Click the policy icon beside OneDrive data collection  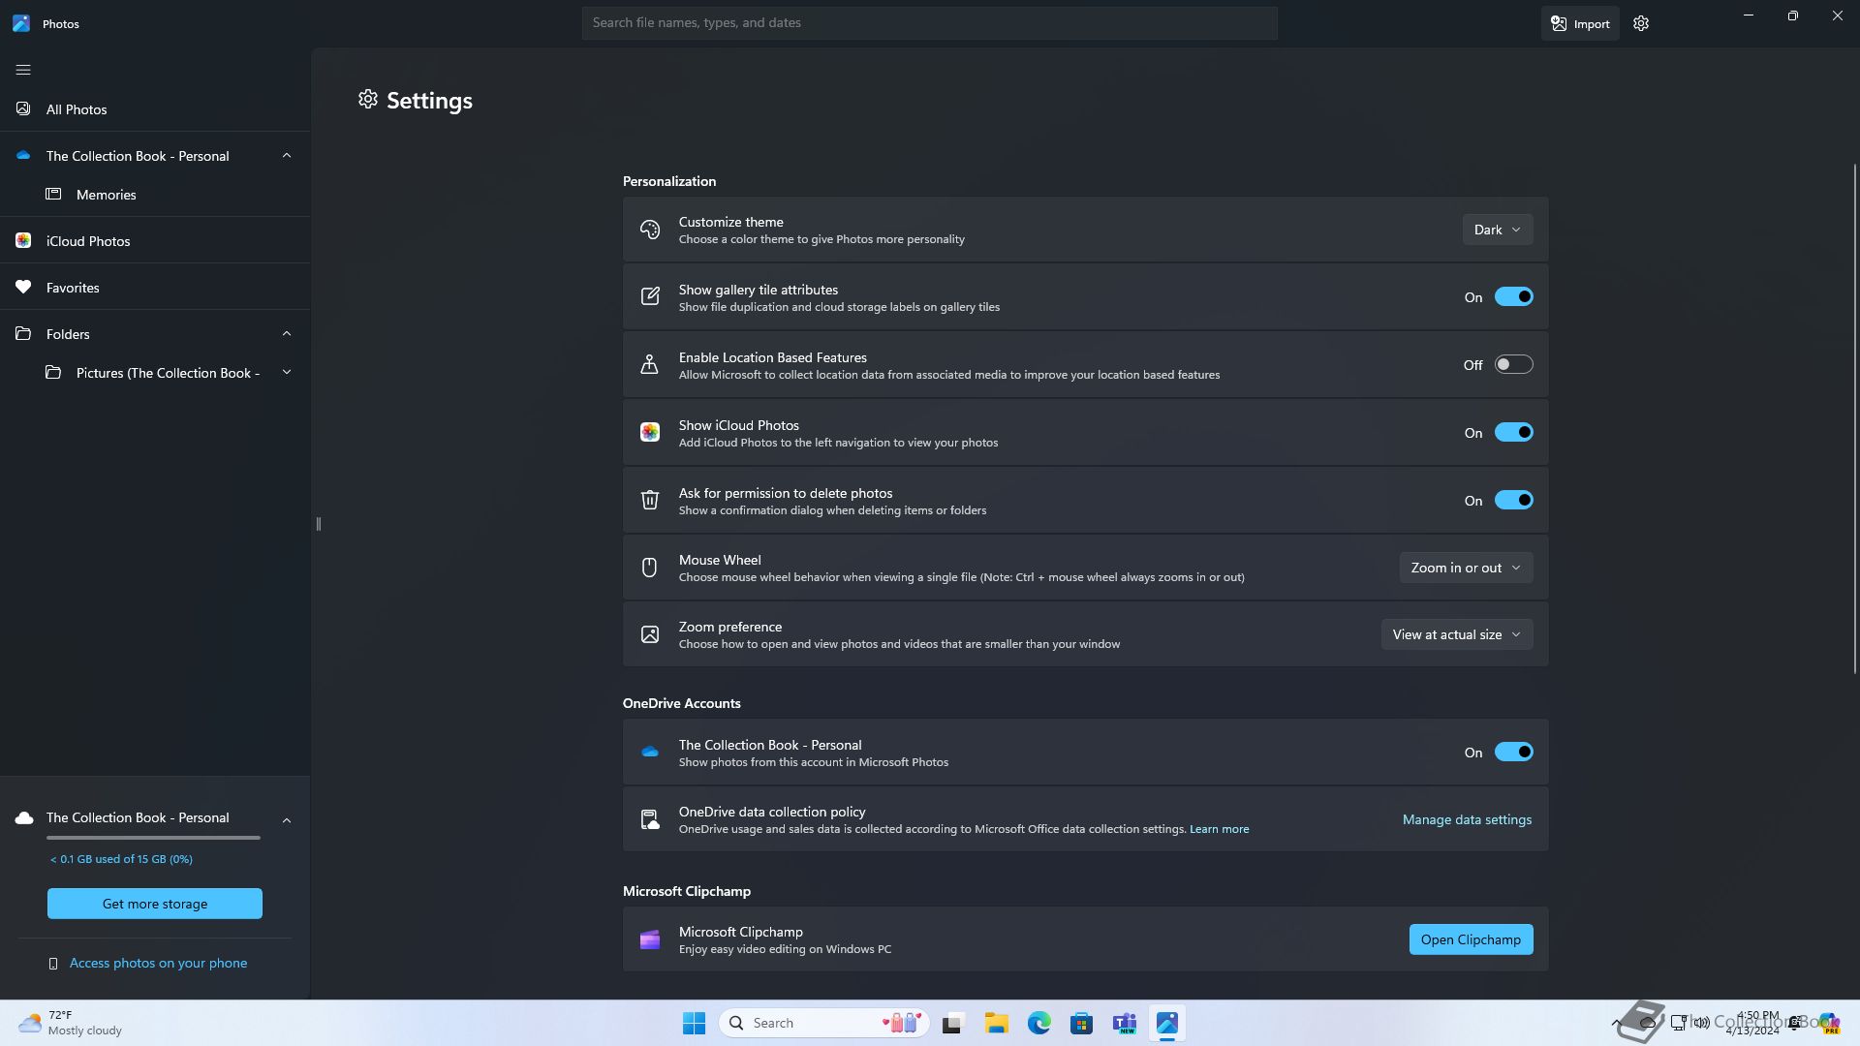pyautogui.click(x=650, y=819)
